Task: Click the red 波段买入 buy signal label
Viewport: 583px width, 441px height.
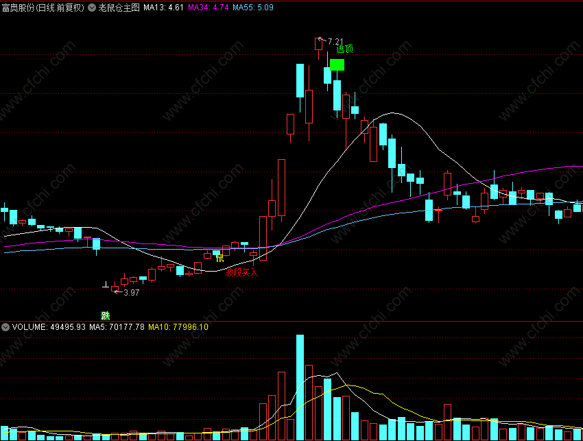Action: 241,272
